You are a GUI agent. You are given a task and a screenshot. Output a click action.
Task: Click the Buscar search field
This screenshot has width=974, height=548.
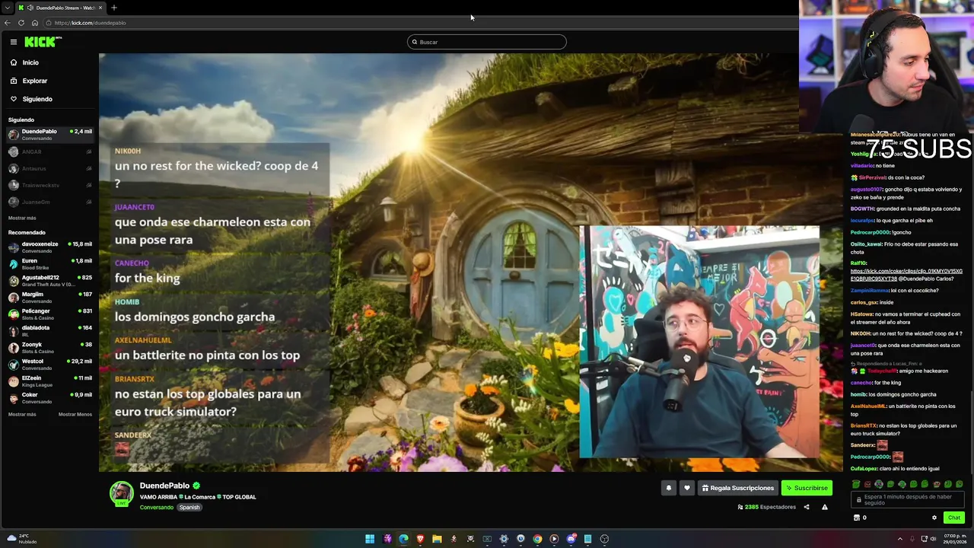pos(487,42)
